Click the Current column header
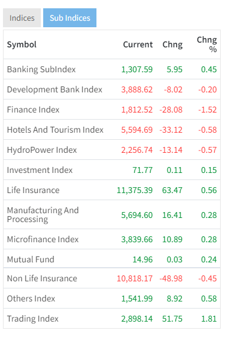The width and height of the screenshot is (229, 337). pos(138,44)
